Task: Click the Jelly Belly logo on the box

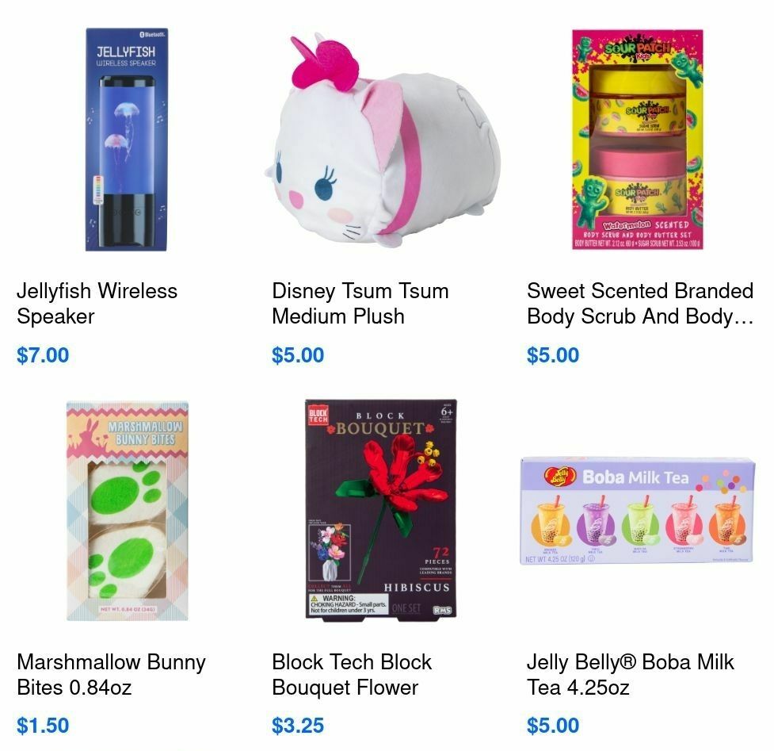Action: 560,477
